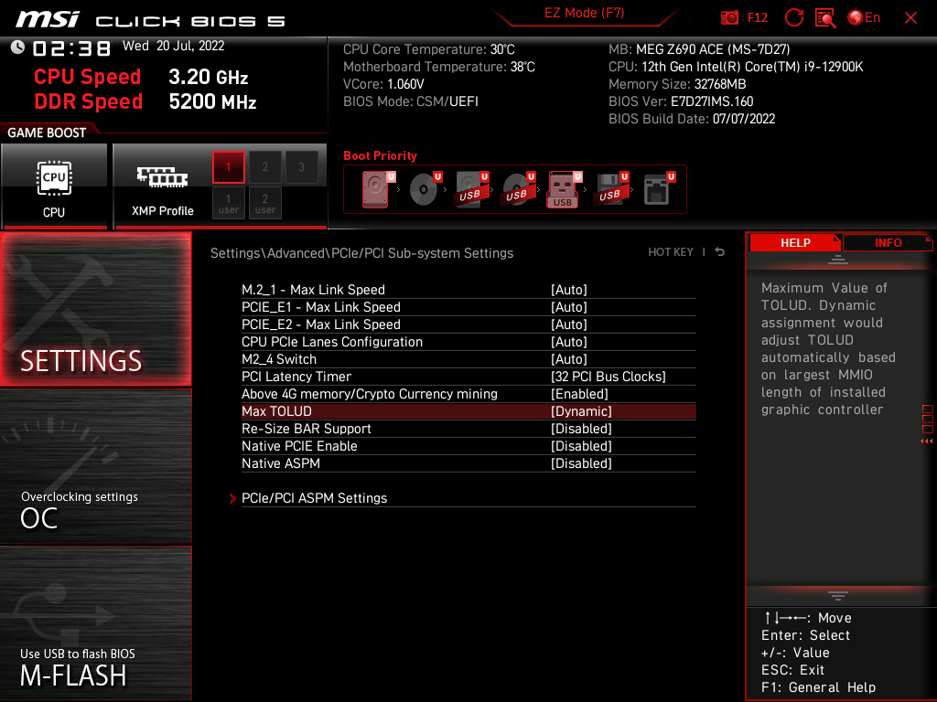This screenshot has height=702, width=937.
Task: Select XMP user profile 1
Action: pyautogui.click(x=228, y=203)
